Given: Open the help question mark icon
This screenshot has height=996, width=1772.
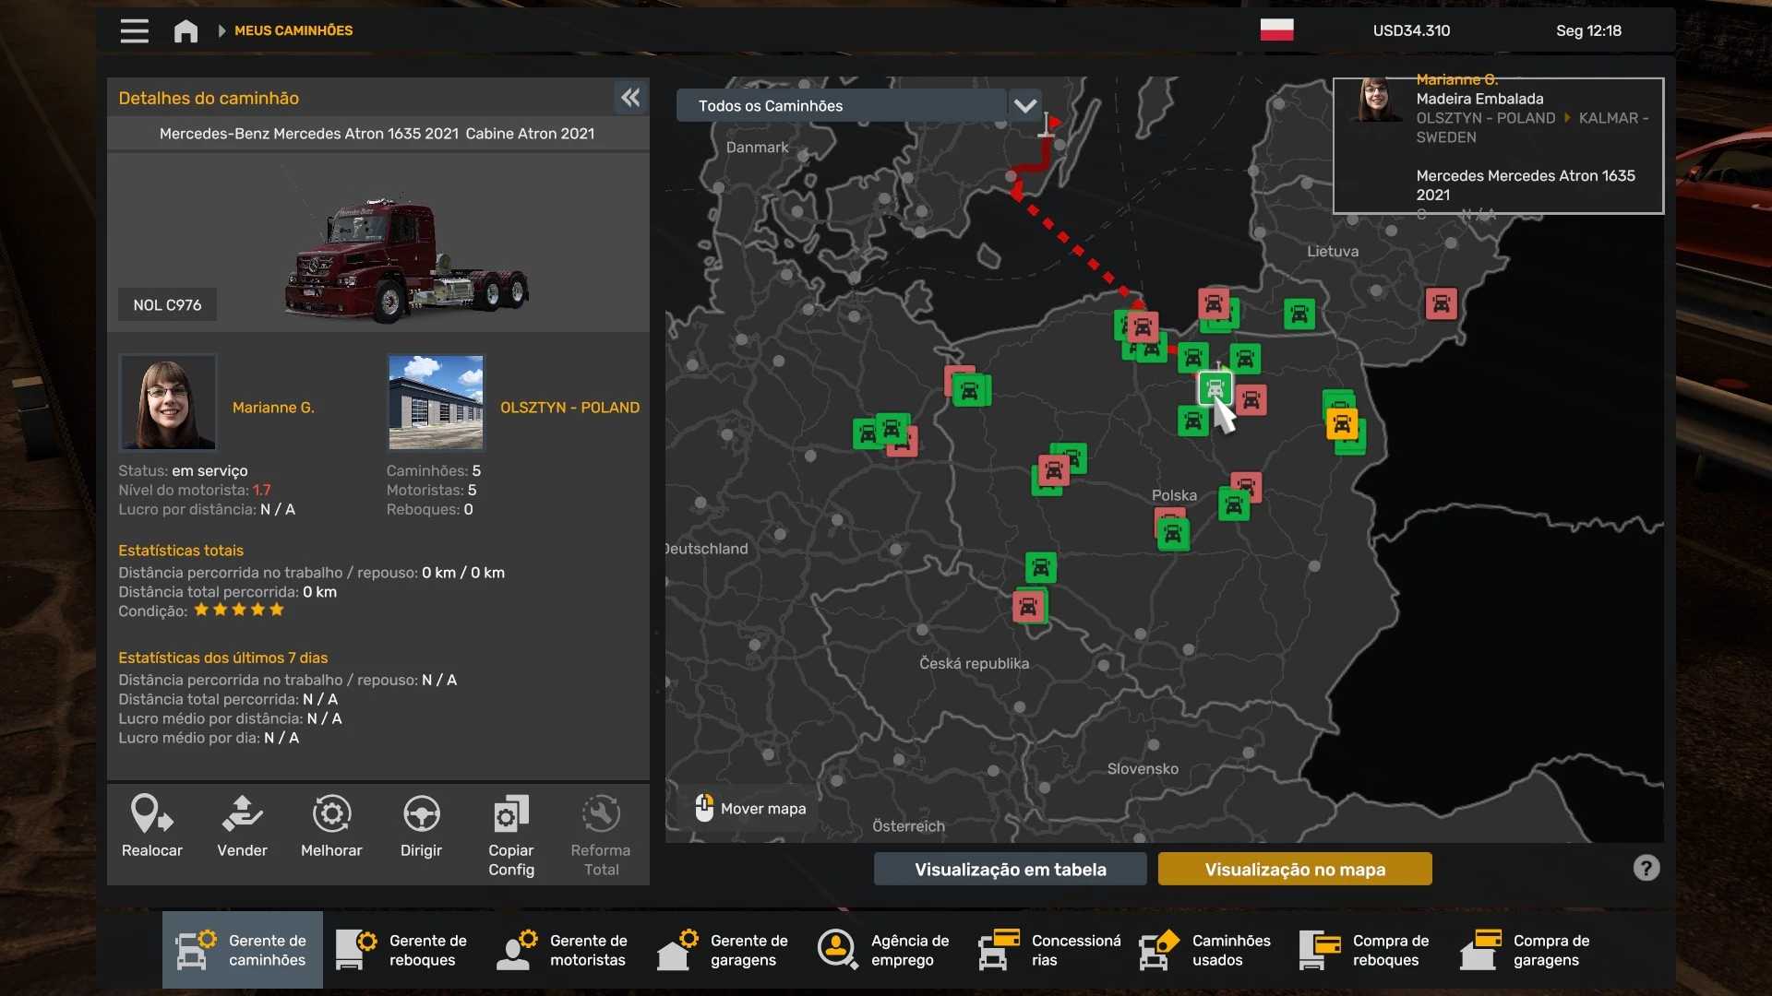Looking at the screenshot, I should [1646, 868].
